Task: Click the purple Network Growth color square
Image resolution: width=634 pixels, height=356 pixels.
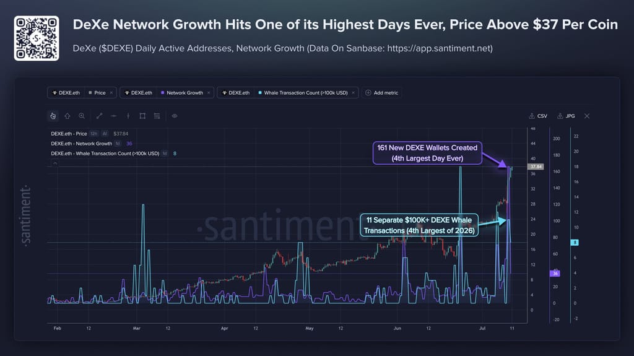Action: click(x=163, y=93)
